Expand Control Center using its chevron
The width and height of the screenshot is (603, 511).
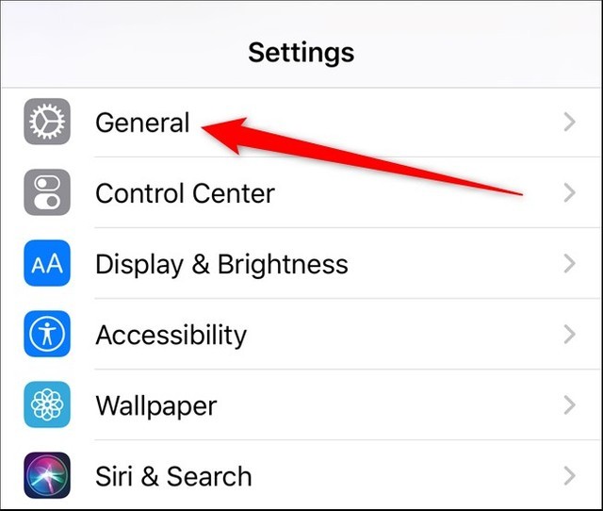point(569,192)
